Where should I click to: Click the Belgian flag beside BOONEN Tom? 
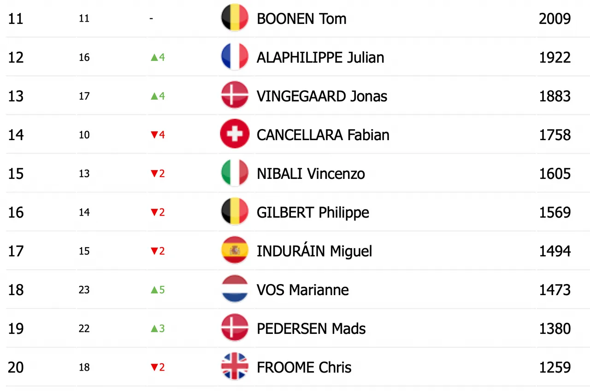click(235, 18)
